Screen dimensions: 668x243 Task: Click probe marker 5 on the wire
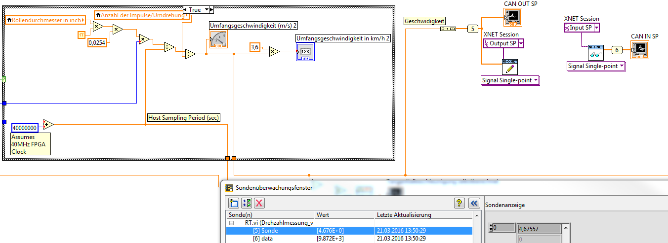coord(473,29)
